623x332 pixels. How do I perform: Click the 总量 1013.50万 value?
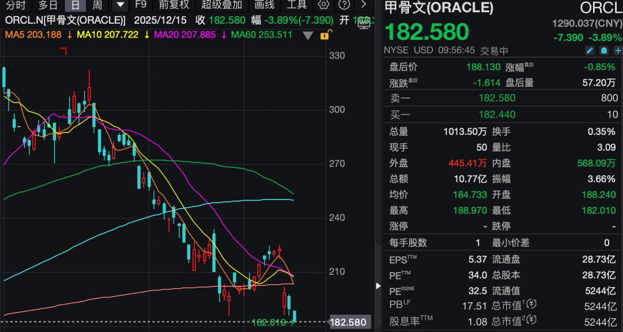(466, 131)
